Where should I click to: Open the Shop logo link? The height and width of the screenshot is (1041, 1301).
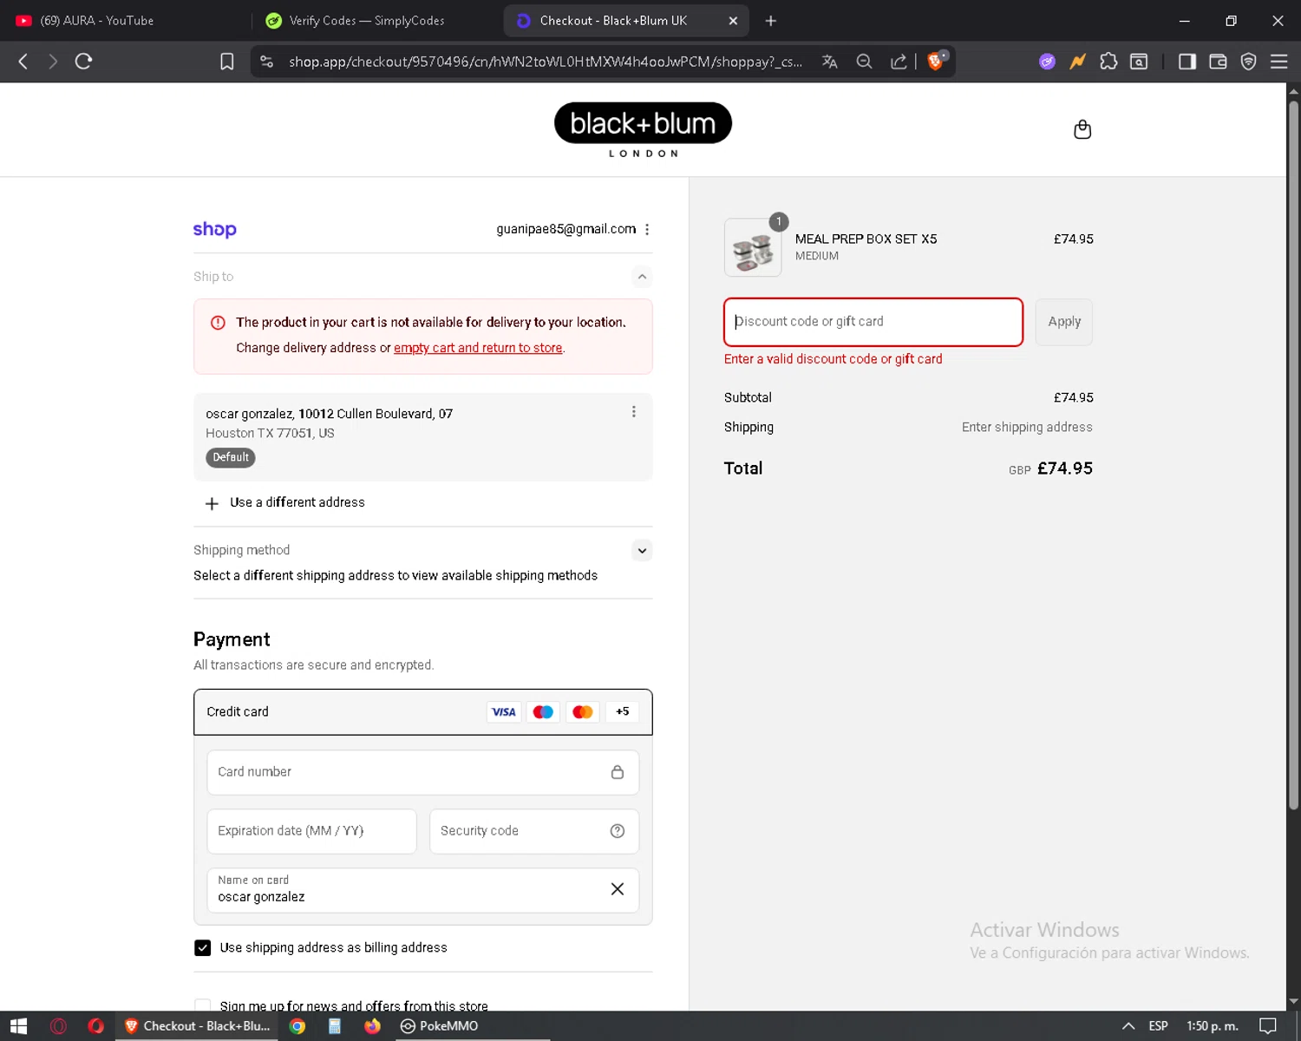[214, 229]
